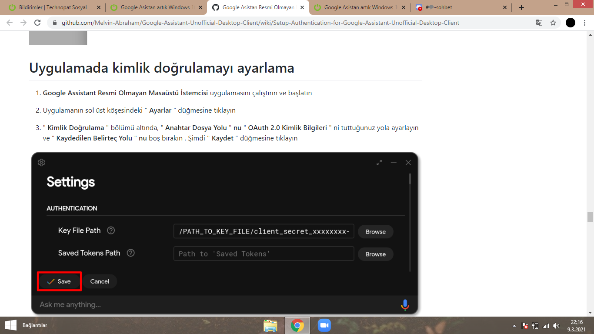Open the Chrome three-dot menu

(585, 23)
